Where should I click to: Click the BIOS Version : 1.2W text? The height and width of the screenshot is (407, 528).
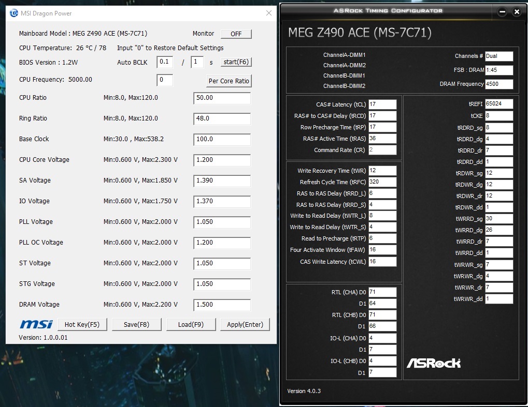point(49,63)
